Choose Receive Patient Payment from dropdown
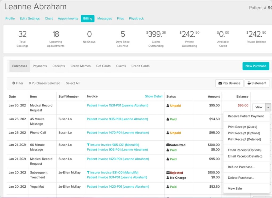 point(246,116)
